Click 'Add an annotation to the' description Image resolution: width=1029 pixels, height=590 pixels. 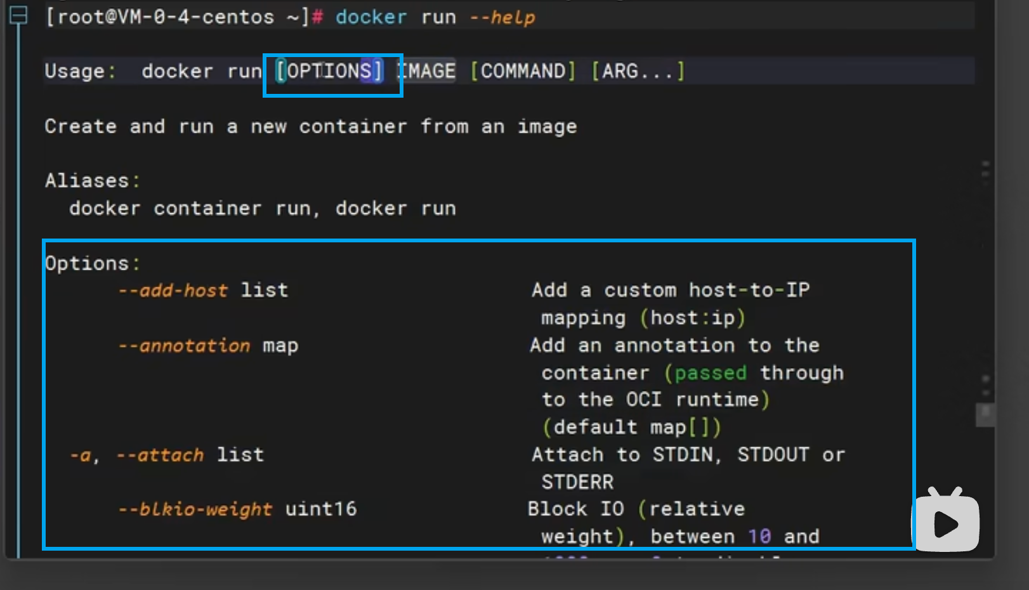click(675, 345)
